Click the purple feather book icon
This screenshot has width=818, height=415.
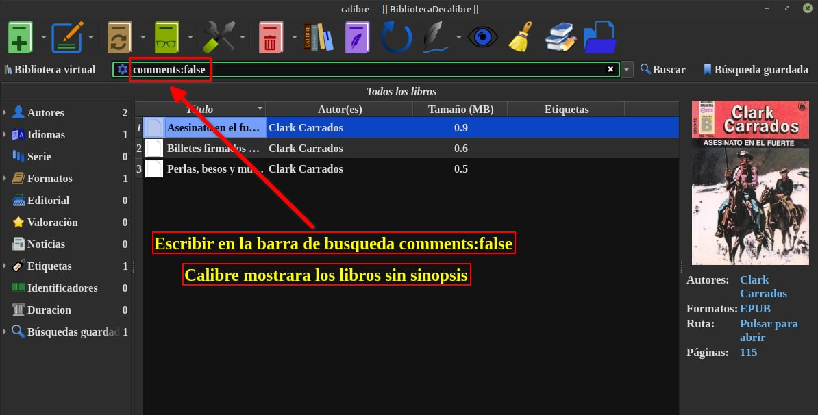(x=358, y=37)
